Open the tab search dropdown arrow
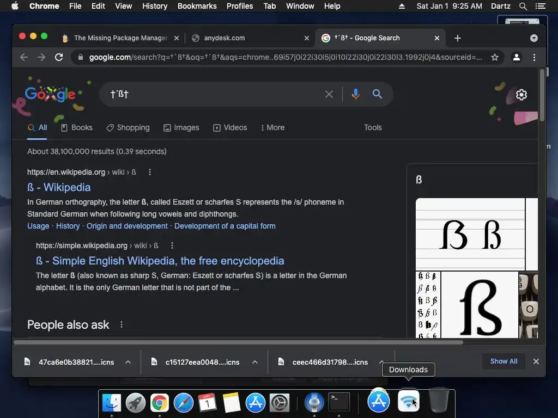 tap(534, 38)
